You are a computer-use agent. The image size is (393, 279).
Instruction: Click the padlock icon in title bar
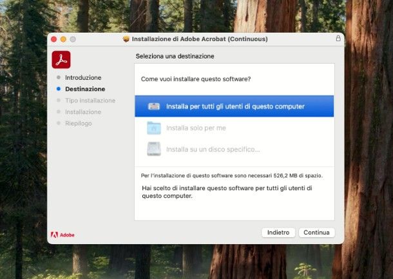point(338,39)
